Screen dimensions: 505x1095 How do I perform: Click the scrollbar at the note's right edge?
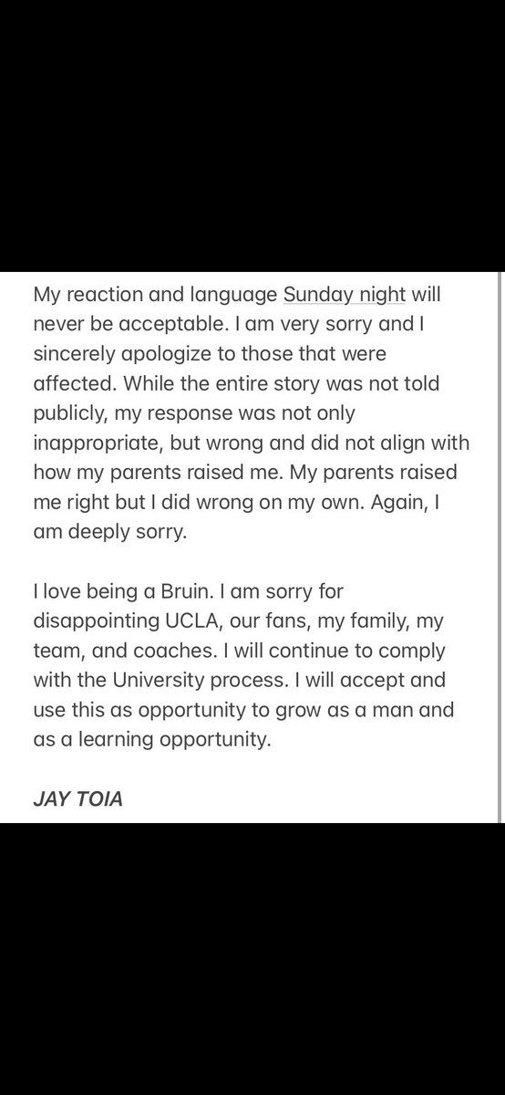[501, 547]
